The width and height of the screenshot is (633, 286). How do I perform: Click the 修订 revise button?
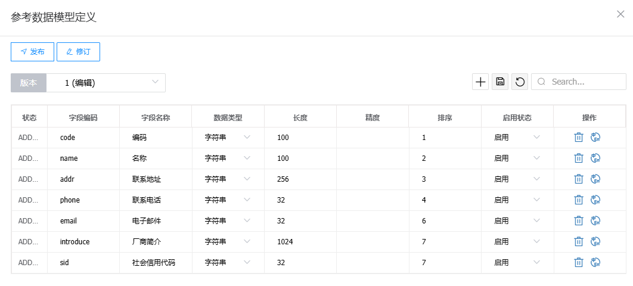tap(78, 52)
